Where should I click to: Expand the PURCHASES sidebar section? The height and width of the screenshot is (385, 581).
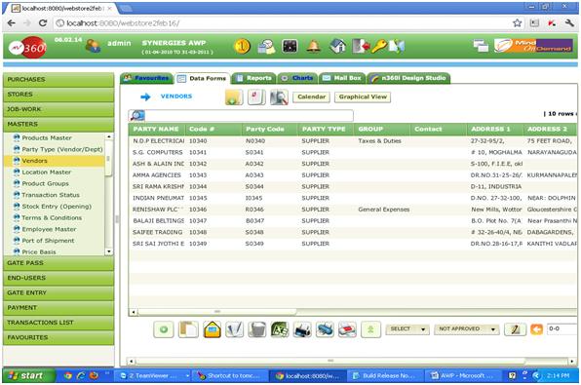(x=58, y=79)
